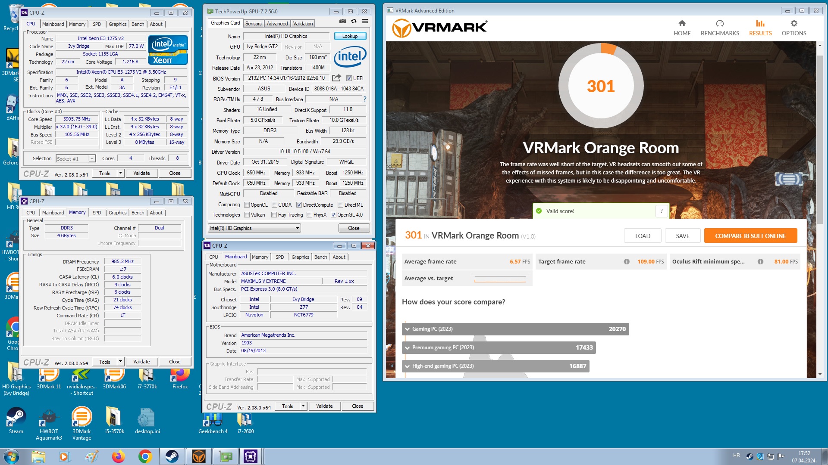
Task: Click VRMark scrollbar down arrow
Action: pyautogui.click(x=820, y=374)
